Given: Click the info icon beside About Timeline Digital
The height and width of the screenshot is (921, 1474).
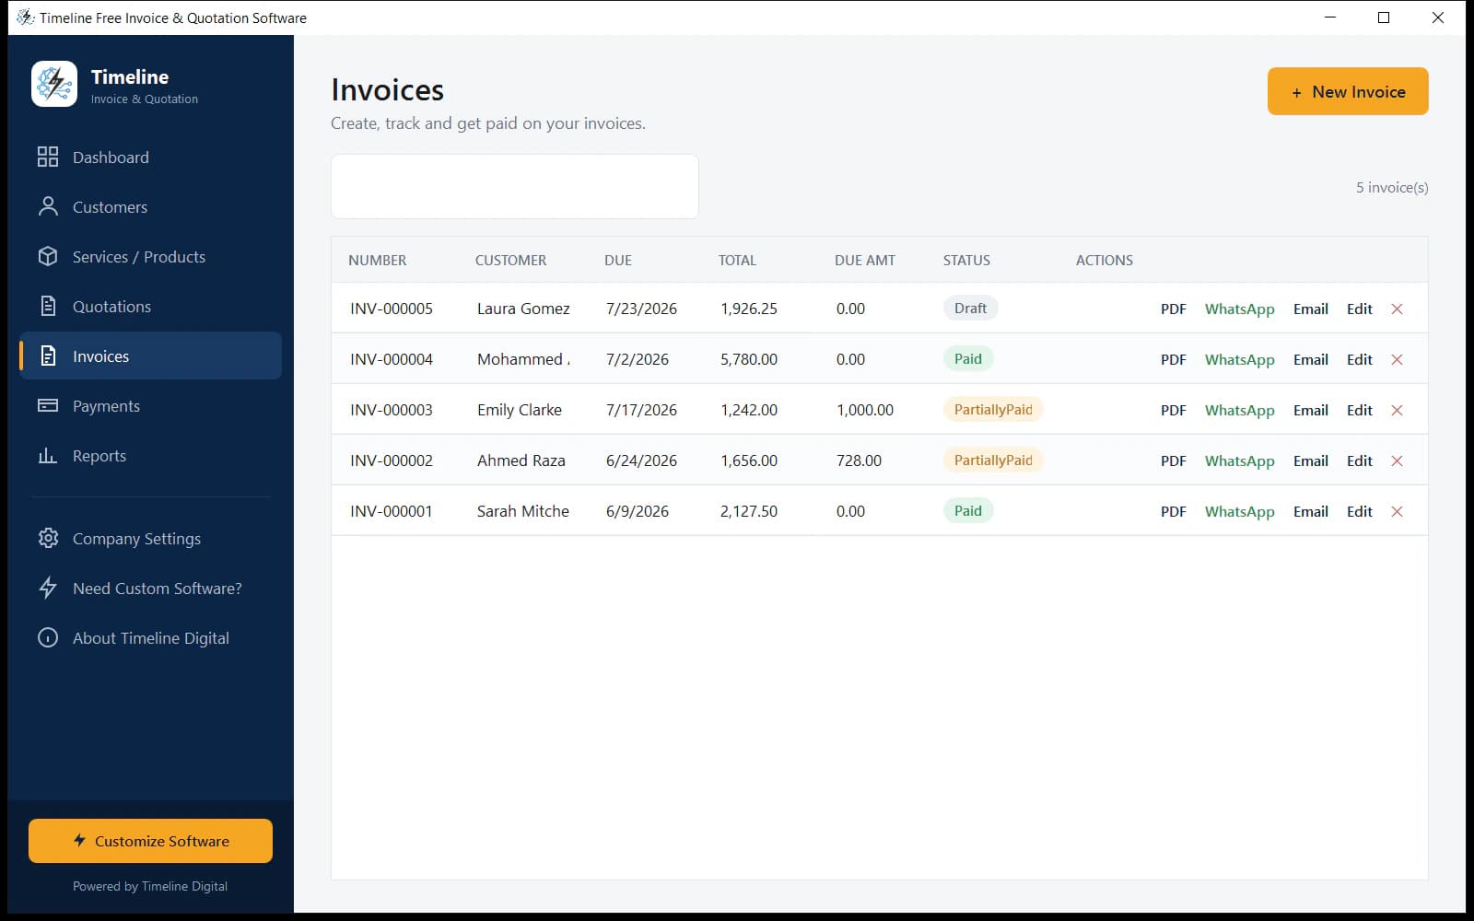Looking at the screenshot, I should click(x=48, y=637).
